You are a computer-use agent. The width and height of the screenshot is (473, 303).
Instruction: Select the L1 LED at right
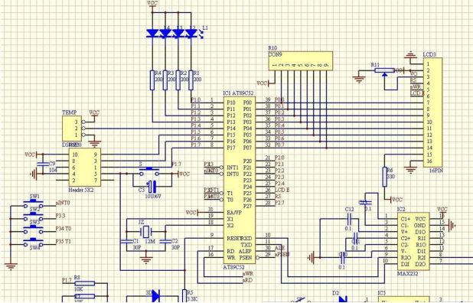point(191,33)
